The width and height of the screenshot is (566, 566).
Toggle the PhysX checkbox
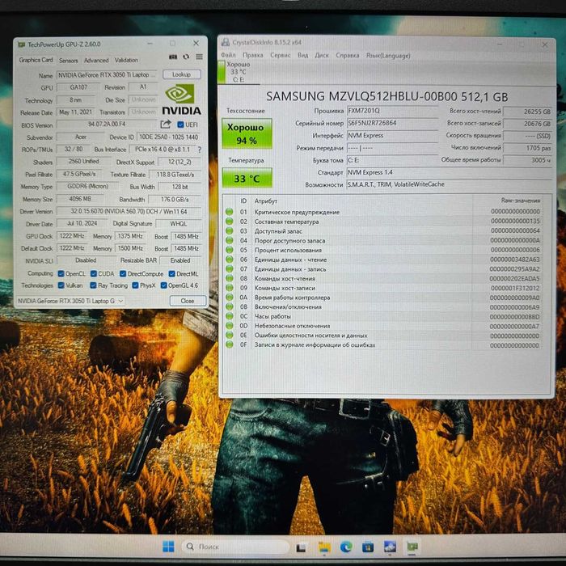[135, 285]
